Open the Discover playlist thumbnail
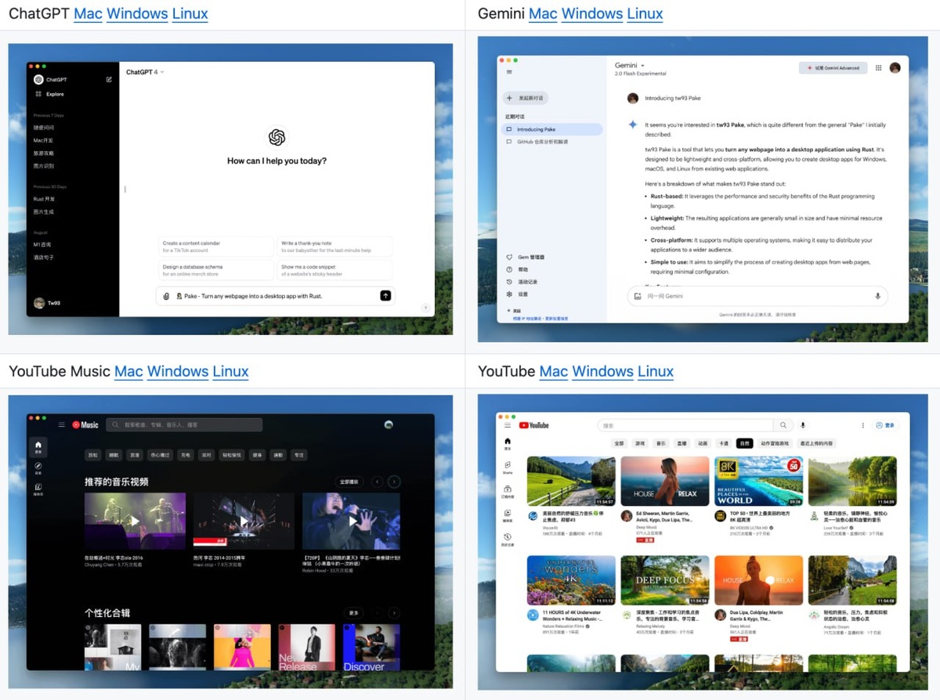The image size is (940, 700). (371, 648)
